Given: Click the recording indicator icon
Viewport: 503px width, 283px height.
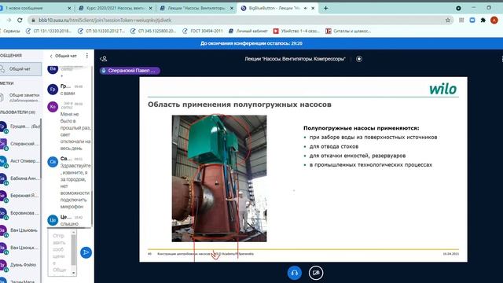Looking at the screenshot, I should click(359, 59).
